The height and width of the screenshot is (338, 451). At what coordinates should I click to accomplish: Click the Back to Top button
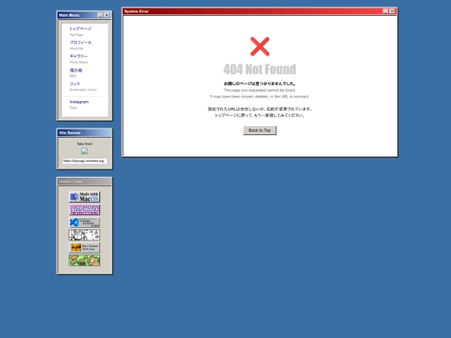pyautogui.click(x=260, y=130)
